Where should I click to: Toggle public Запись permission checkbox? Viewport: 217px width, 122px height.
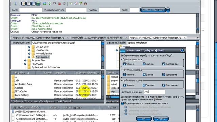(x=144, y=85)
